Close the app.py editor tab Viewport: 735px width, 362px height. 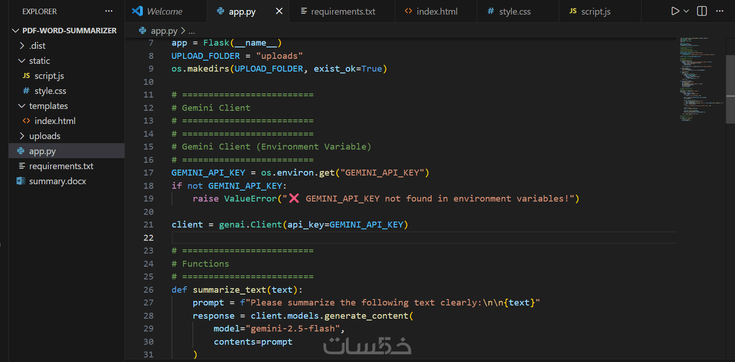point(279,11)
